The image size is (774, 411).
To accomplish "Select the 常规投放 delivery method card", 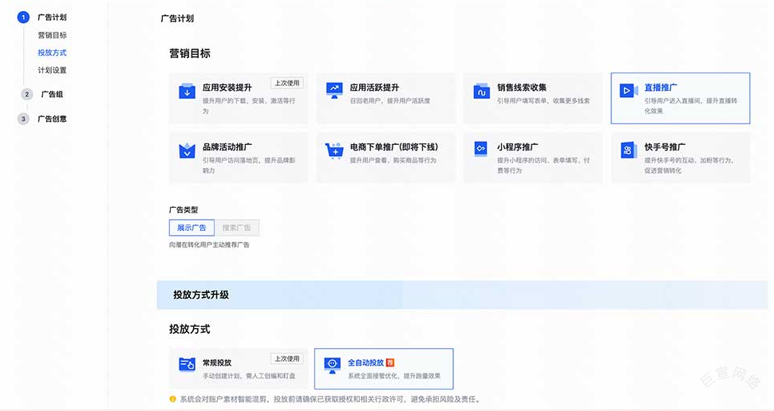I will click(239, 369).
